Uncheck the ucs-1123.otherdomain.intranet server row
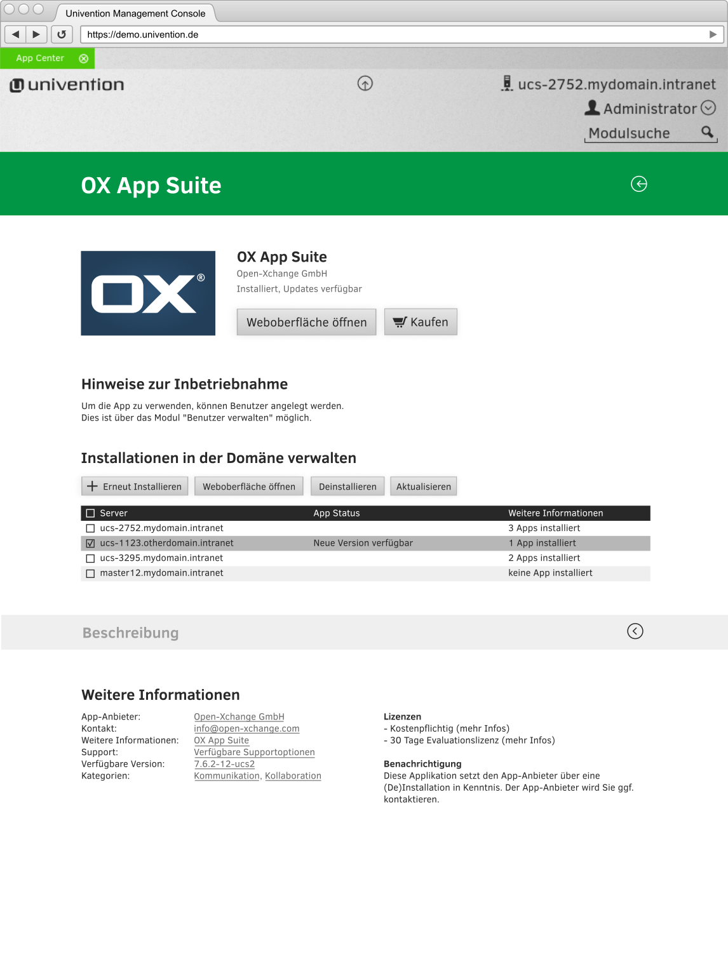The width and height of the screenshot is (728, 973). (x=90, y=543)
